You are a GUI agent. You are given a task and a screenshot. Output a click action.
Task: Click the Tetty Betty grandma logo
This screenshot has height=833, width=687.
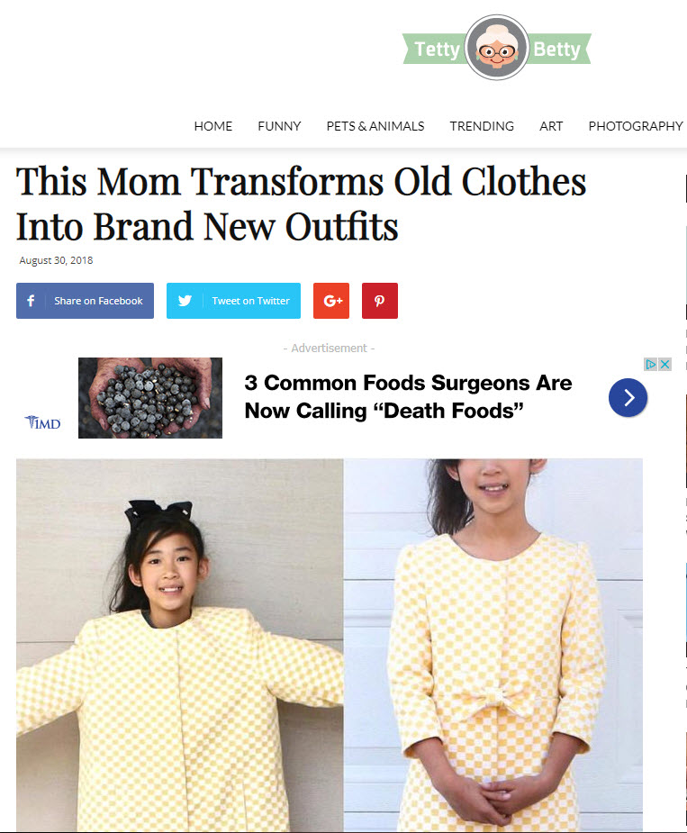pos(497,48)
